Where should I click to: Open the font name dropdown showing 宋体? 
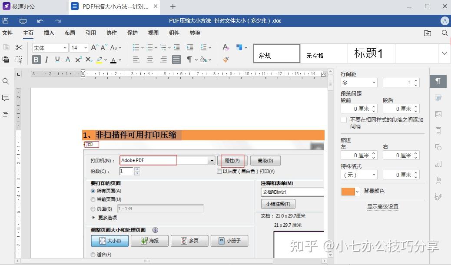coord(50,48)
